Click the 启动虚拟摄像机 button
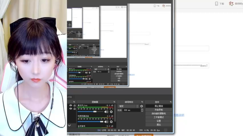Image resolution: width=243 pixels, height=136 pixels. point(159,114)
